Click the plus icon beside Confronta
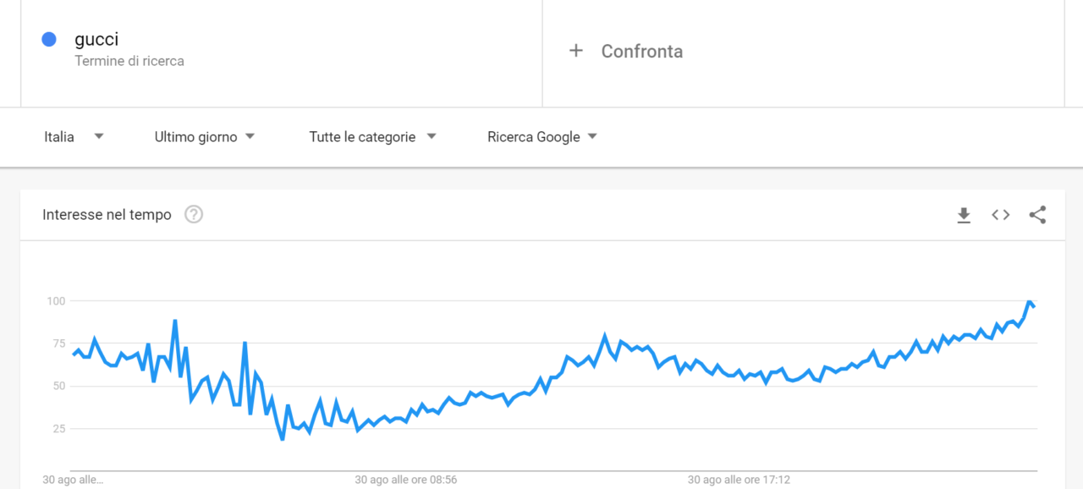Viewport: 1083px width, 489px height. [576, 51]
